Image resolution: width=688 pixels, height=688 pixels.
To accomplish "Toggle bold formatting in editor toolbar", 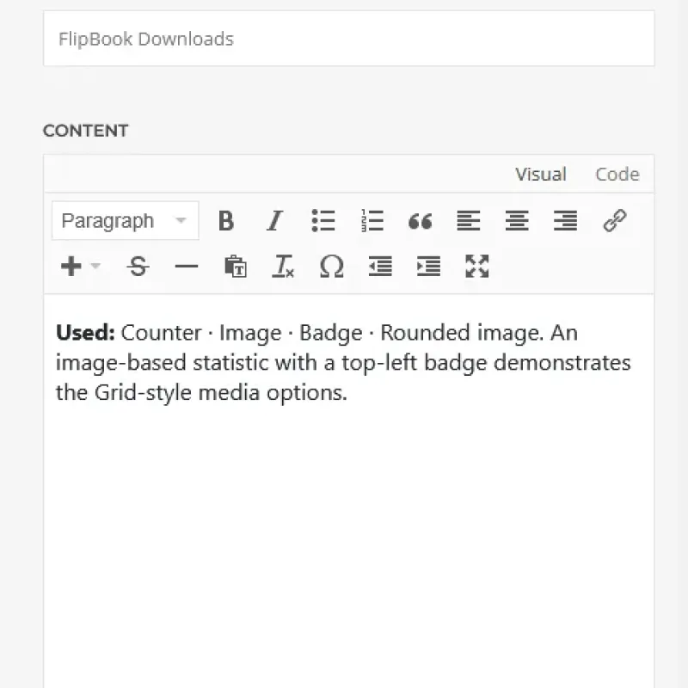I will click(x=226, y=220).
